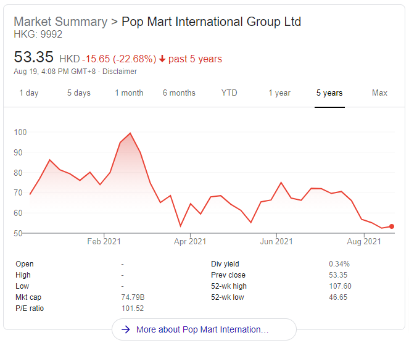Click the Feb 2021 axis label
The width and height of the screenshot is (409, 343).
(104, 242)
